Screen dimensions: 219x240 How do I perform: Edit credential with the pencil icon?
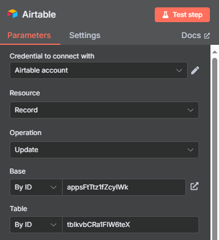point(195,70)
